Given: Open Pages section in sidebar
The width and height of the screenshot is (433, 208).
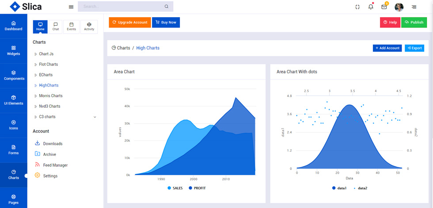Looking at the screenshot, I should click(14, 200).
